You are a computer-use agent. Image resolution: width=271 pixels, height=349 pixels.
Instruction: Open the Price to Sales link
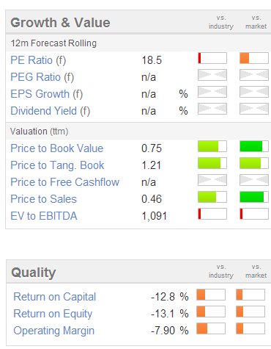pos(44,199)
